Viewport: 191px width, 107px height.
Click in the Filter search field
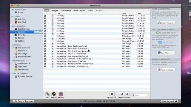coord(140,95)
